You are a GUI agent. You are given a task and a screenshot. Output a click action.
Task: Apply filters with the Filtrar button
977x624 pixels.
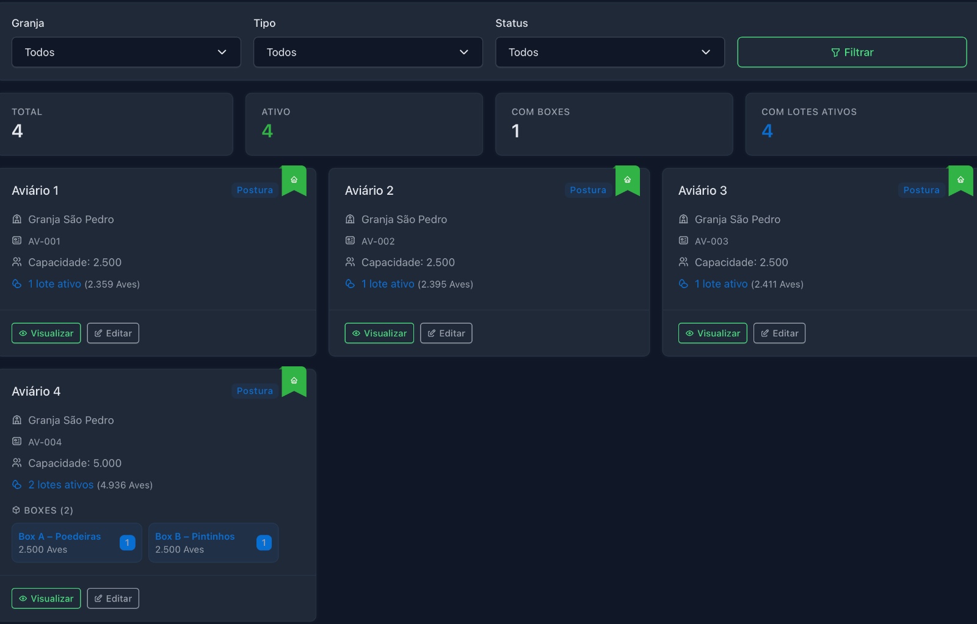tap(851, 53)
